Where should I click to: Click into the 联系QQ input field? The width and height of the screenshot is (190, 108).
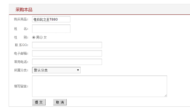(x=67, y=45)
